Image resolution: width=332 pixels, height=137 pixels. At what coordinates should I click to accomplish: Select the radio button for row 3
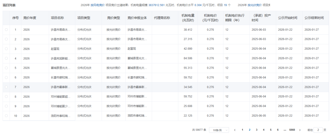pyautogui.click(x=6, y=49)
